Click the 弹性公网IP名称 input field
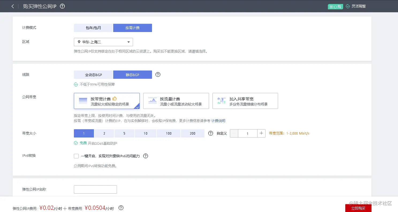The height and width of the screenshot is (212, 398). (x=95, y=189)
